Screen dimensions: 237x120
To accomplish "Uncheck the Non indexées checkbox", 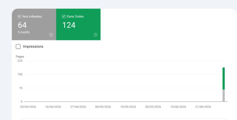I will (x=19, y=17).
